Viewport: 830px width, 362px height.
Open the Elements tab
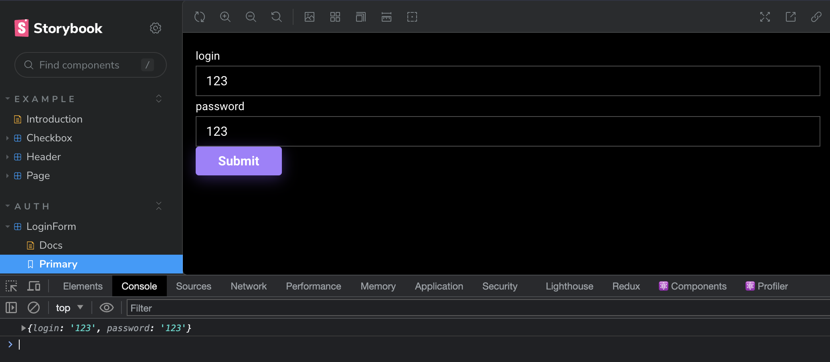[x=83, y=286]
